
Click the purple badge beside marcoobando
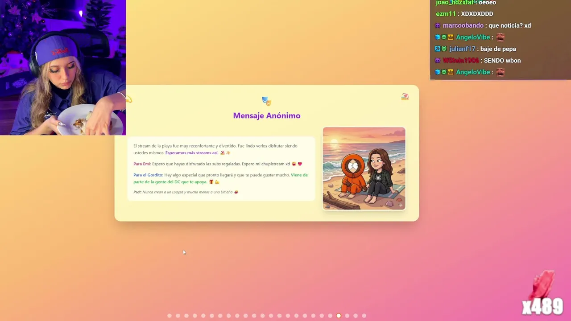438,26
